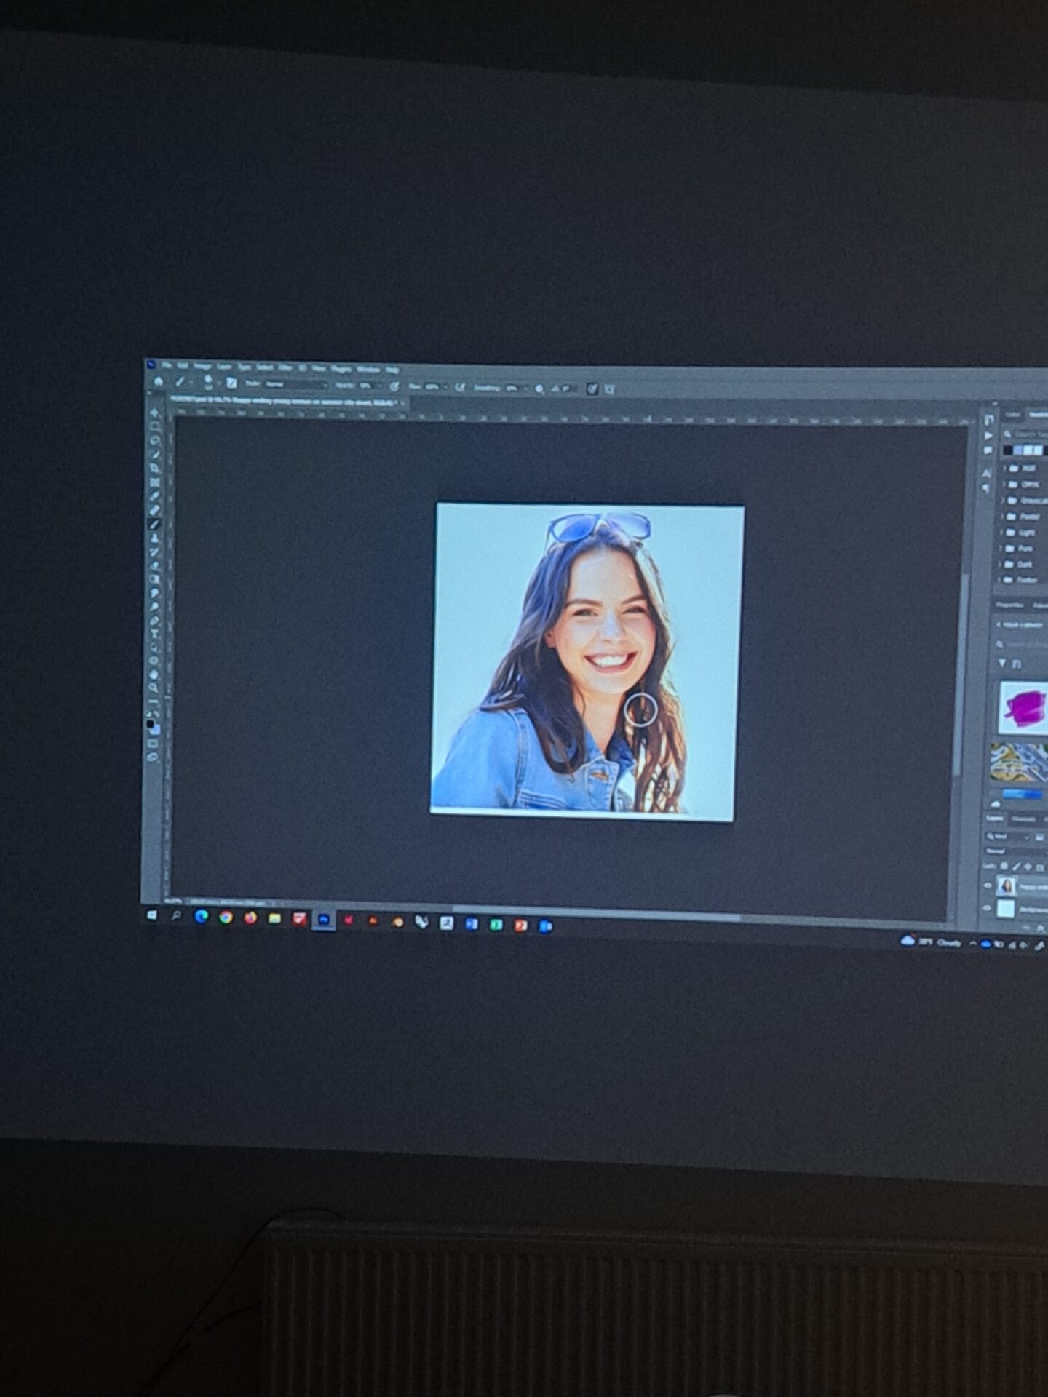Select the Horizontal Type tool
The height and width of the screenshot is (1397, 1048).
[x=154, y=634]
